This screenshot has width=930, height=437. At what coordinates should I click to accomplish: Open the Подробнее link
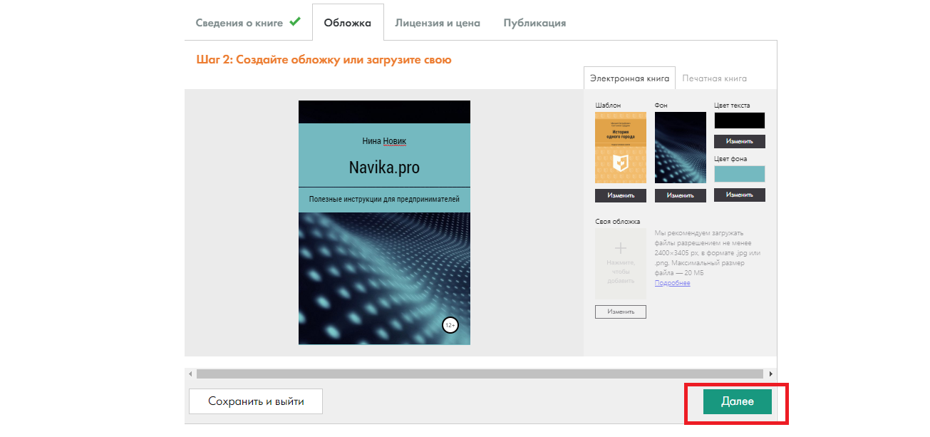(672, 283)
